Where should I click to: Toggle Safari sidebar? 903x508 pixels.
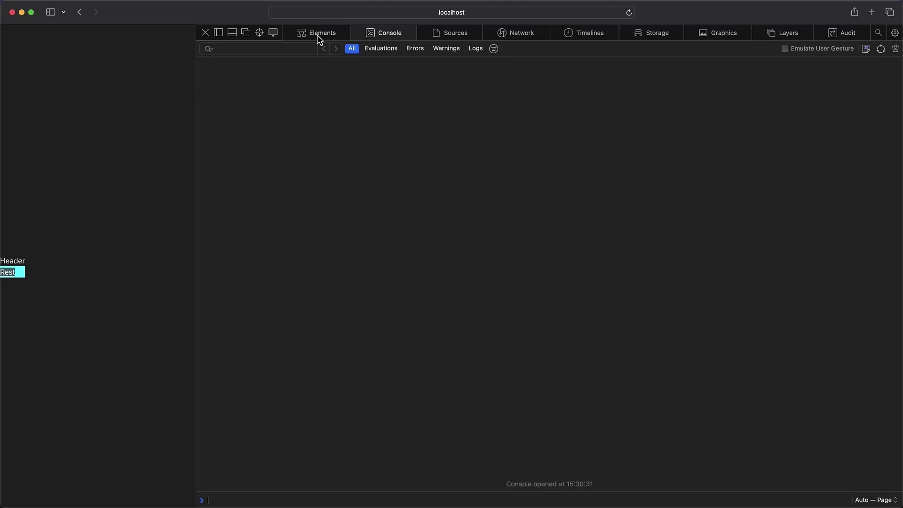pyautogui.click(x=50, y=12)
